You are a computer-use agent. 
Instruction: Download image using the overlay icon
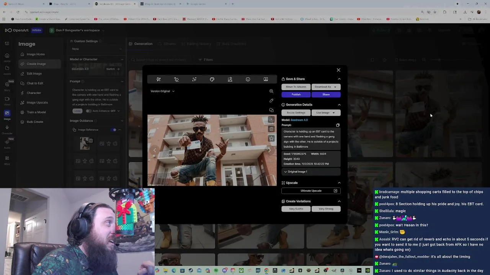(271, 120)
